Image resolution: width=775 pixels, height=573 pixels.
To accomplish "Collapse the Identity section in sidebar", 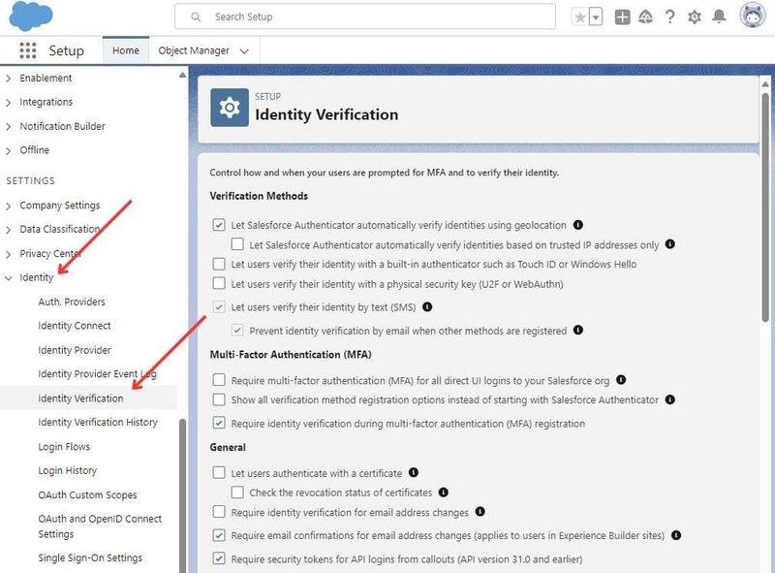I will pos(9,278).
